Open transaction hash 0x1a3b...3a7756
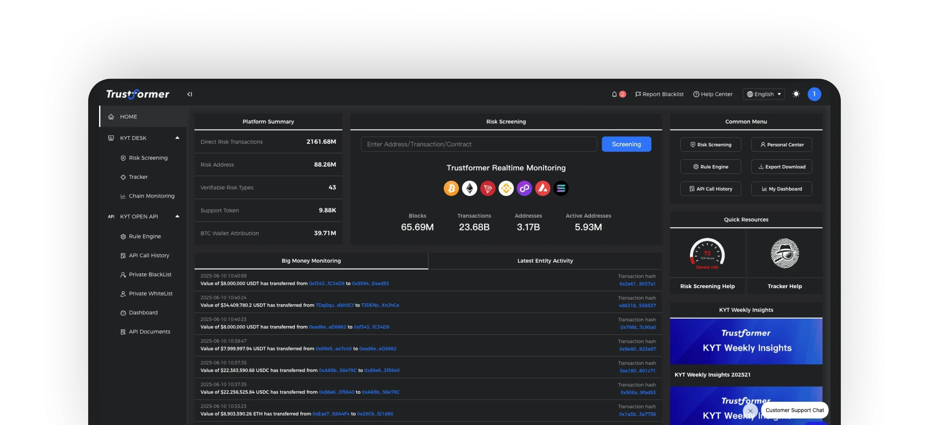Screen dimensions: 929x425 point(638,414)
